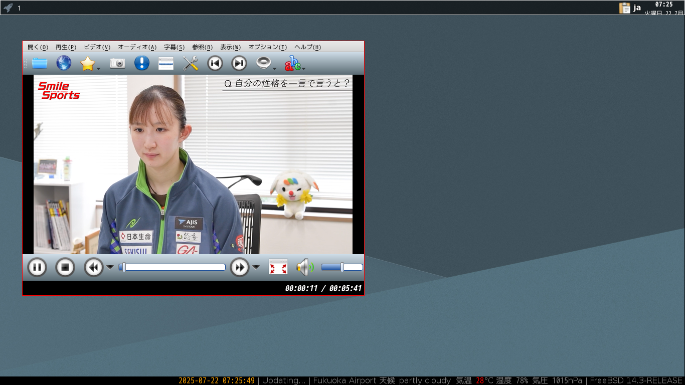
Task: Click the 'ja' input method indicator
Action: 637,8
